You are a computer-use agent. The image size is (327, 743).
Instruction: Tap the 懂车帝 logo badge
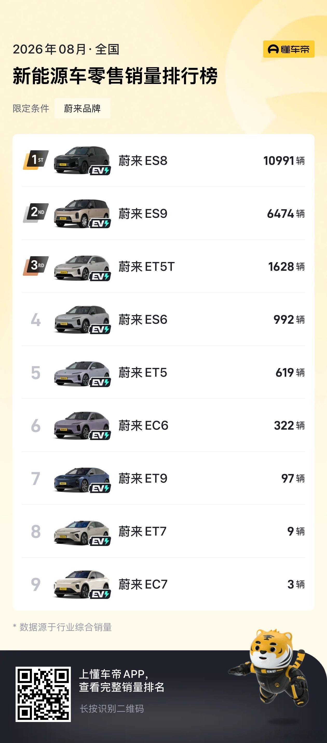(289, 49)
